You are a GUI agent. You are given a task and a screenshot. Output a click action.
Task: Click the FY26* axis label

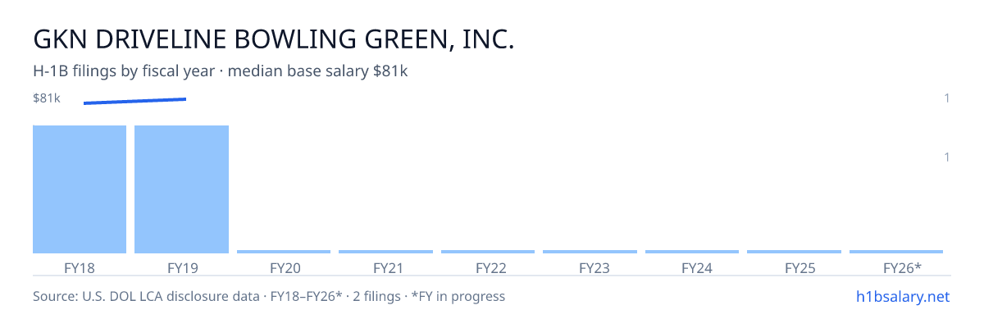click(x=902, y=268)
